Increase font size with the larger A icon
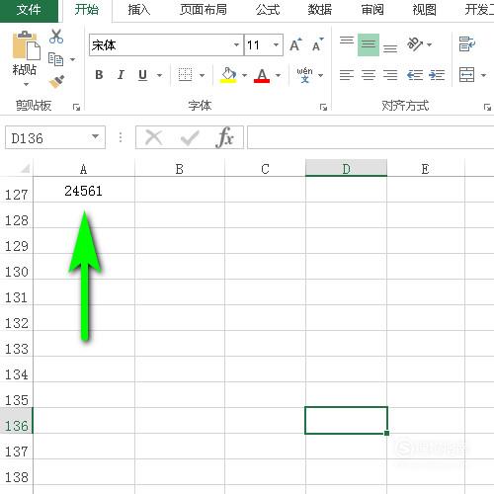 tap(295, 44)
